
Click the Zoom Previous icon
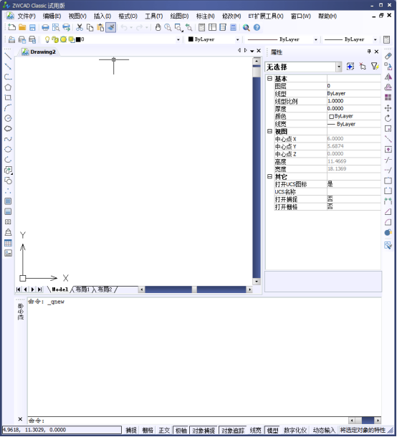point(188,27)
